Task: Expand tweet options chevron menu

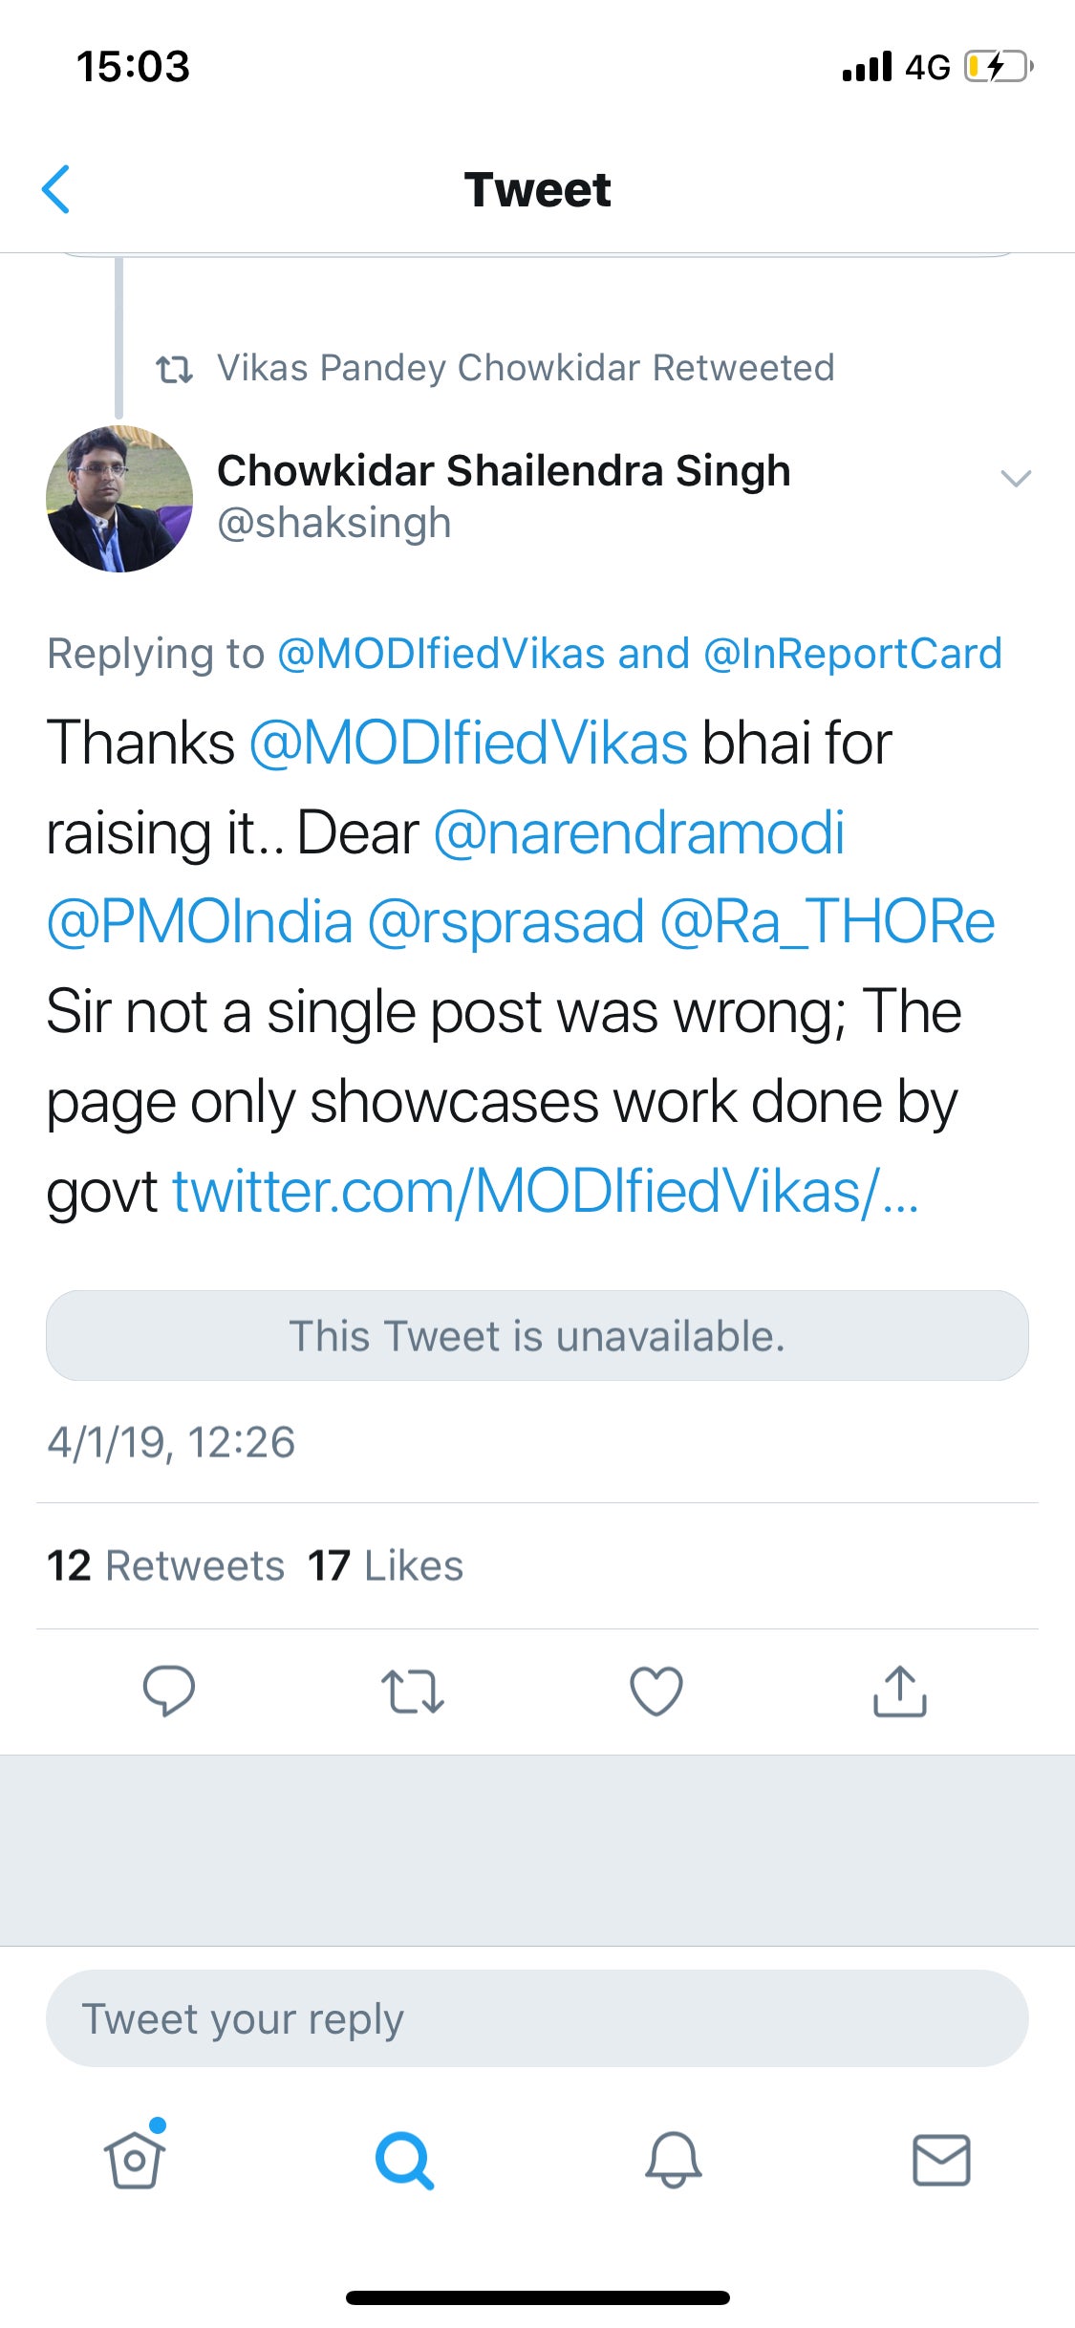Action: click(1015, 478)
